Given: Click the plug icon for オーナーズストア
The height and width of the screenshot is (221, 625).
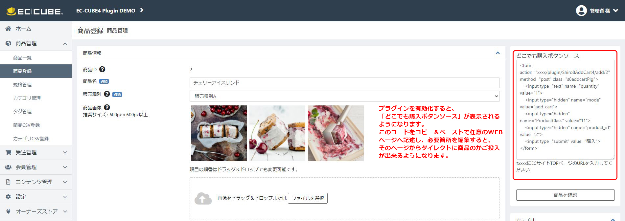Looking at the screenshot, I should [8, 211].
